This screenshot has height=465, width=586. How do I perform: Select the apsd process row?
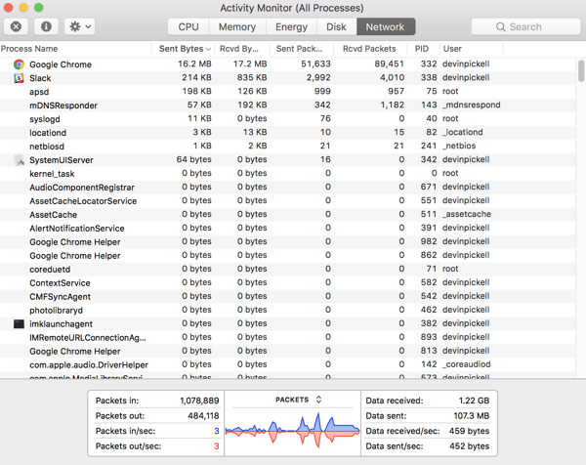(288, 92)
